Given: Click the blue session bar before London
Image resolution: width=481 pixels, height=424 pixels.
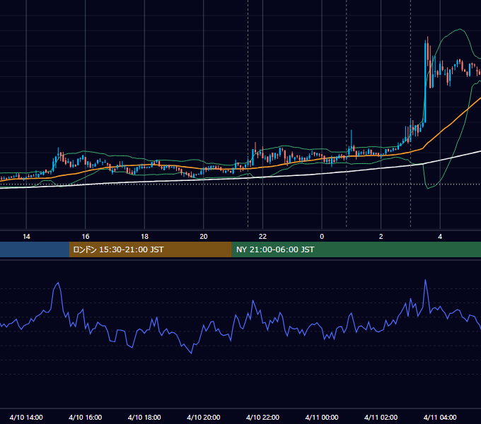Looking at the screenshot, I should point(35,249).
